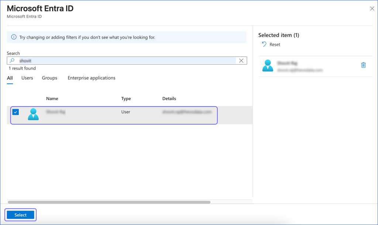Viewport: 378px width, 225px height.
Task: Remove selected item with trash icon
Action: click(x=363, y=65)
